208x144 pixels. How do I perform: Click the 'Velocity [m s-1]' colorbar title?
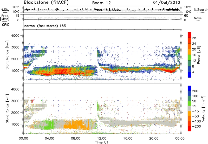coord(203,108)
